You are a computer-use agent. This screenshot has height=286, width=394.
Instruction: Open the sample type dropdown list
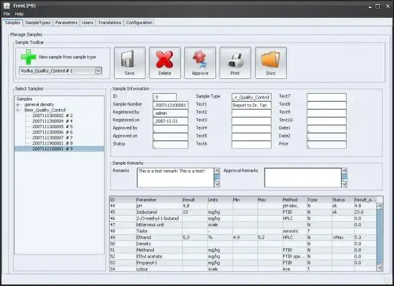click(x=98, y=71)
